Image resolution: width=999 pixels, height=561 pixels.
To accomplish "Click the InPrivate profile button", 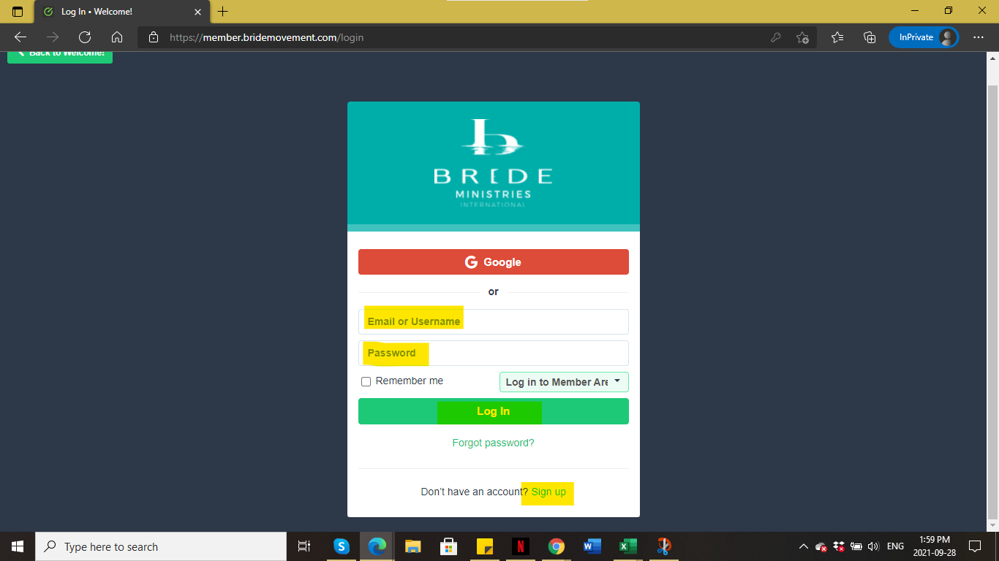I will pos(924,37).
